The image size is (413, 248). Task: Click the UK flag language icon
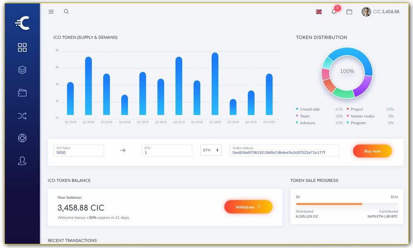(318, 12)
